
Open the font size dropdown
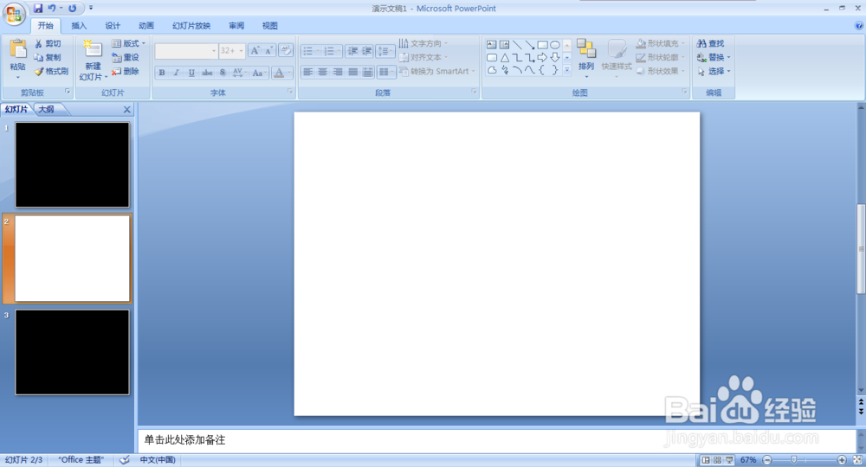tap(241, 51)
